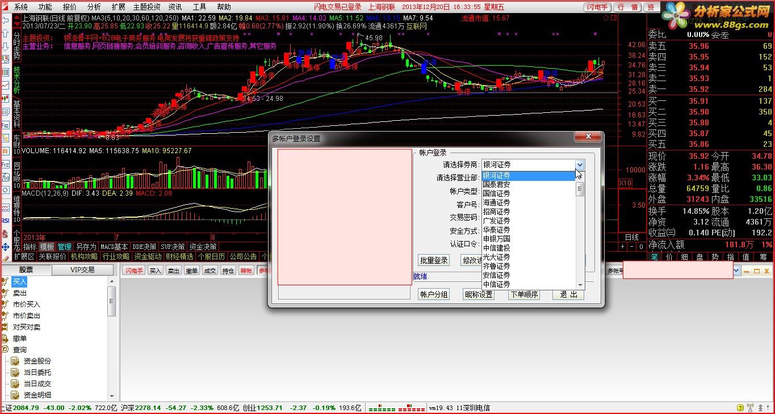775x414 pixels.
Task: Click the 闪电手 button at top right
Action: click(x=598, y=7)
